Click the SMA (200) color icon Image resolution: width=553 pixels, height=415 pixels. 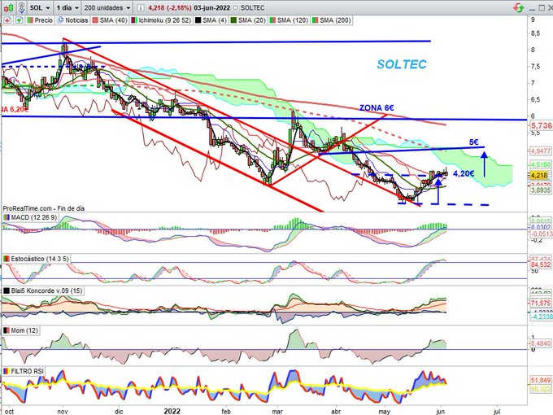[x=315, y=20]
